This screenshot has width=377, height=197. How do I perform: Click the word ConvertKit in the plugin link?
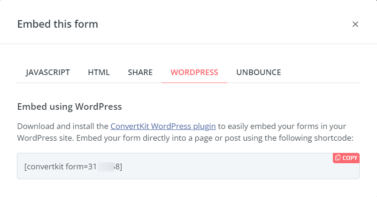click(130, 126)
